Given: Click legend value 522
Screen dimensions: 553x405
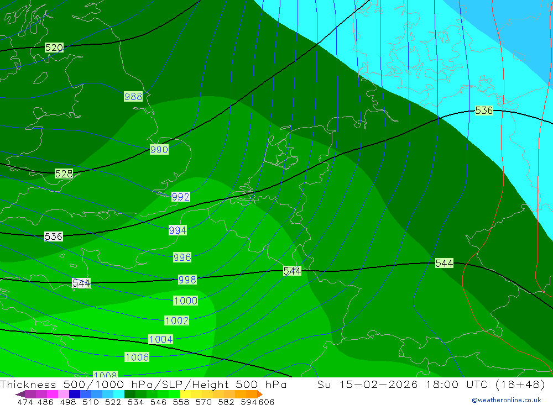Looking at the screenshot, I should point(113,402).
